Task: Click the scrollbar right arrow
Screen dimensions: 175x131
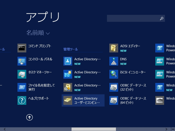Action: click(166, 129)
